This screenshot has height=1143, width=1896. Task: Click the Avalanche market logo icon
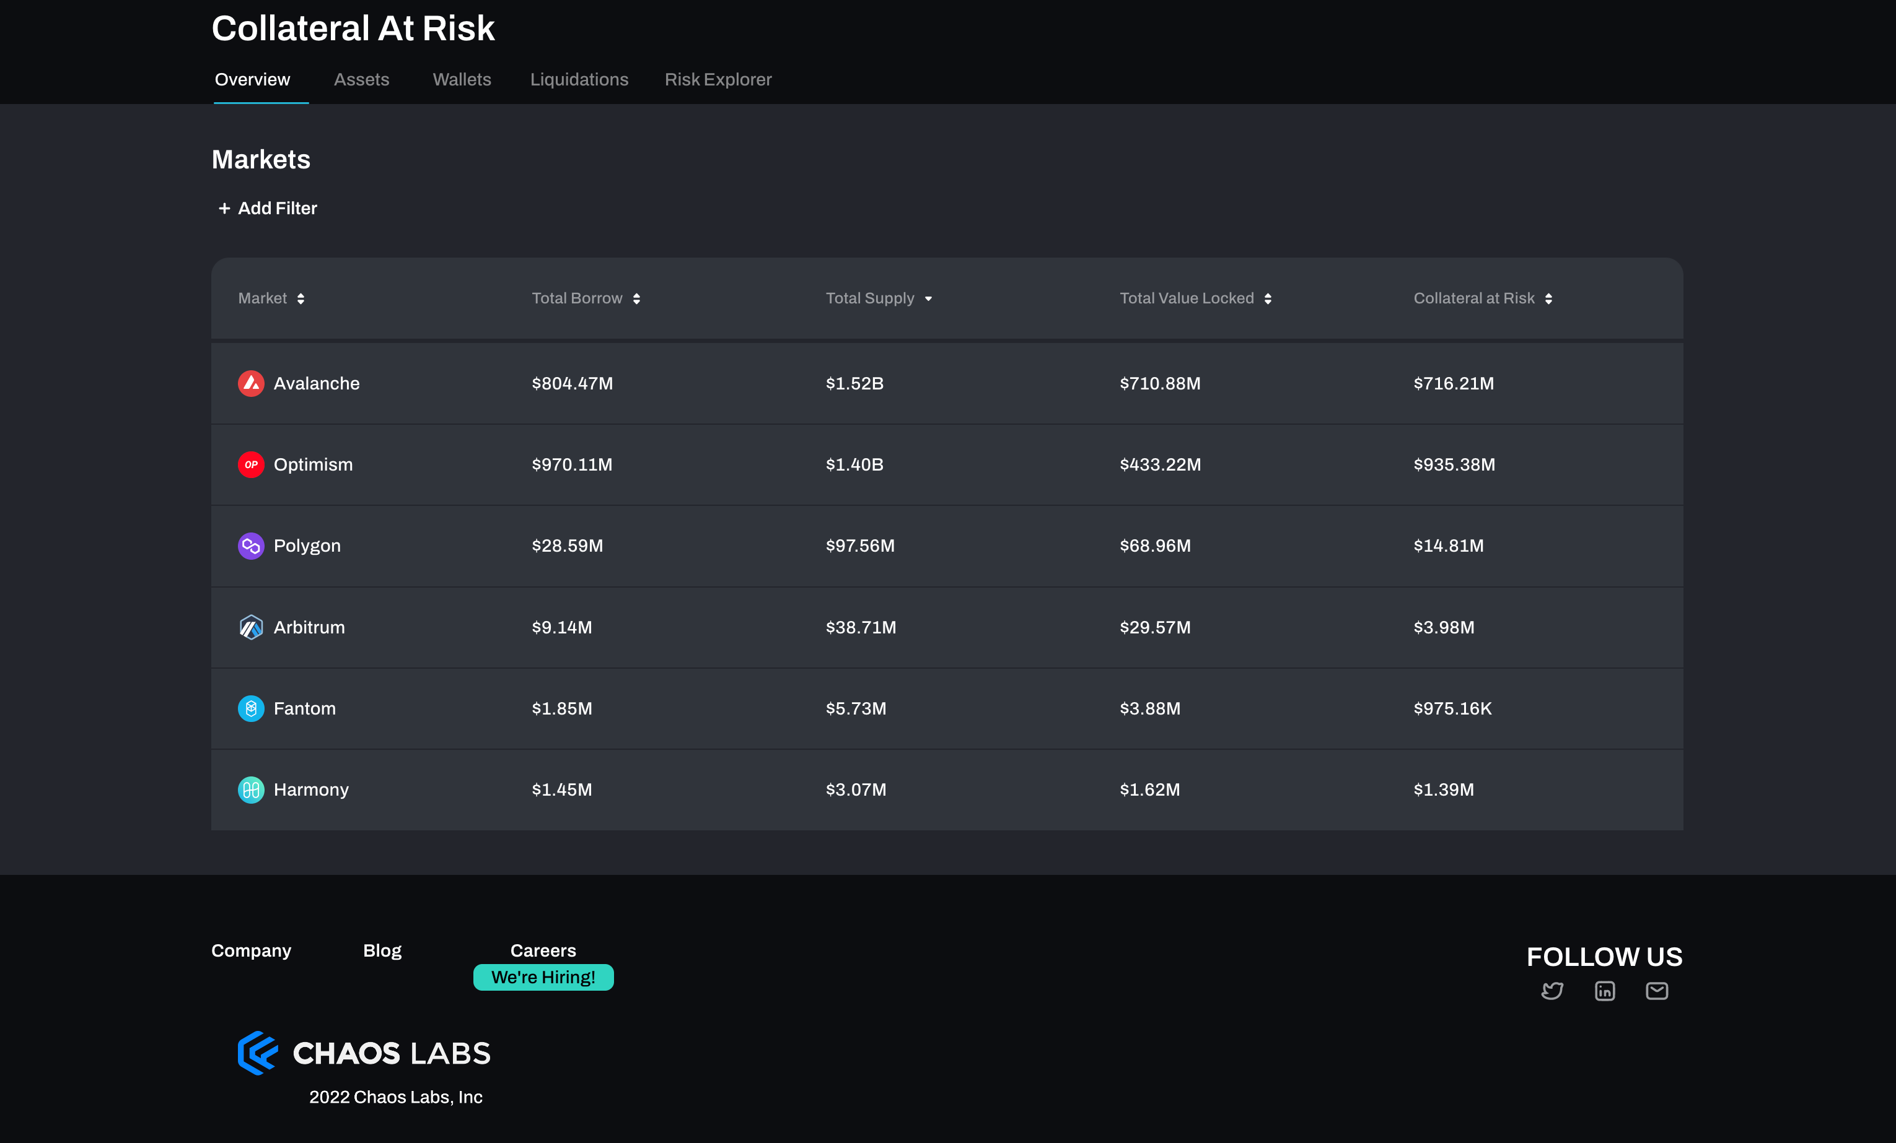[x=251, y=383]
